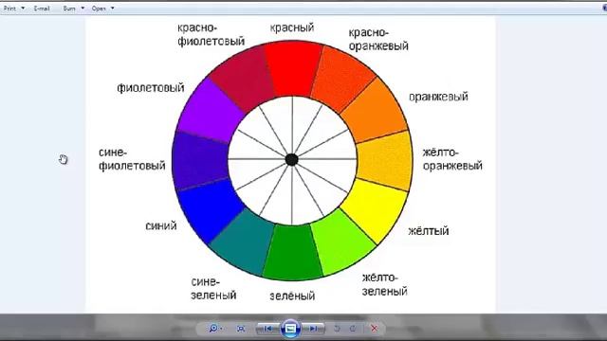Viewport: 607px width, 341px height.
Task: Click the black dot at wheel center
Action: click(x=292, y=159)
